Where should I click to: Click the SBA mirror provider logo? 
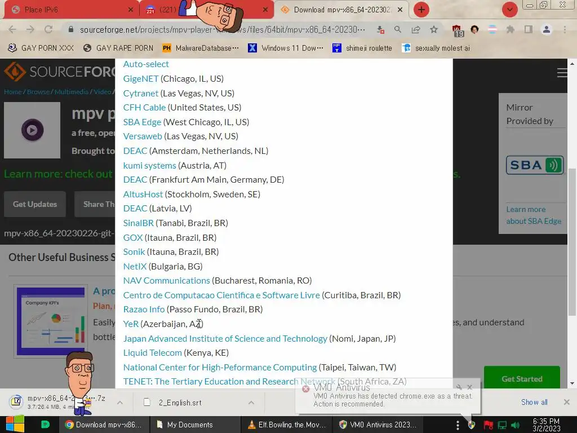(535, 165)
